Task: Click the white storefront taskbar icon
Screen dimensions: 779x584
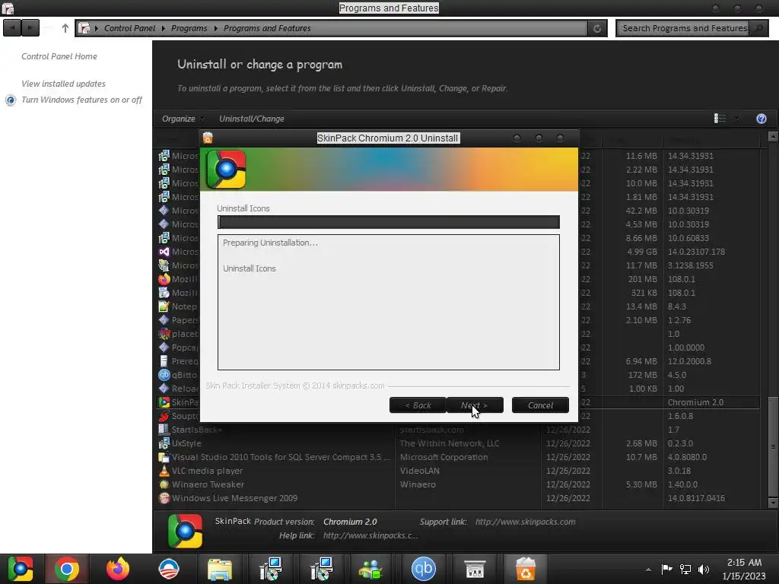Action: [x=475, y=569]
